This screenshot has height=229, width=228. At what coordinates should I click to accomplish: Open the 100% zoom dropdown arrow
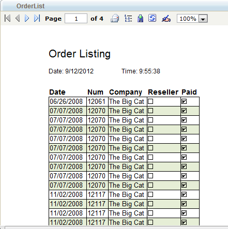(x=203, y=19)
